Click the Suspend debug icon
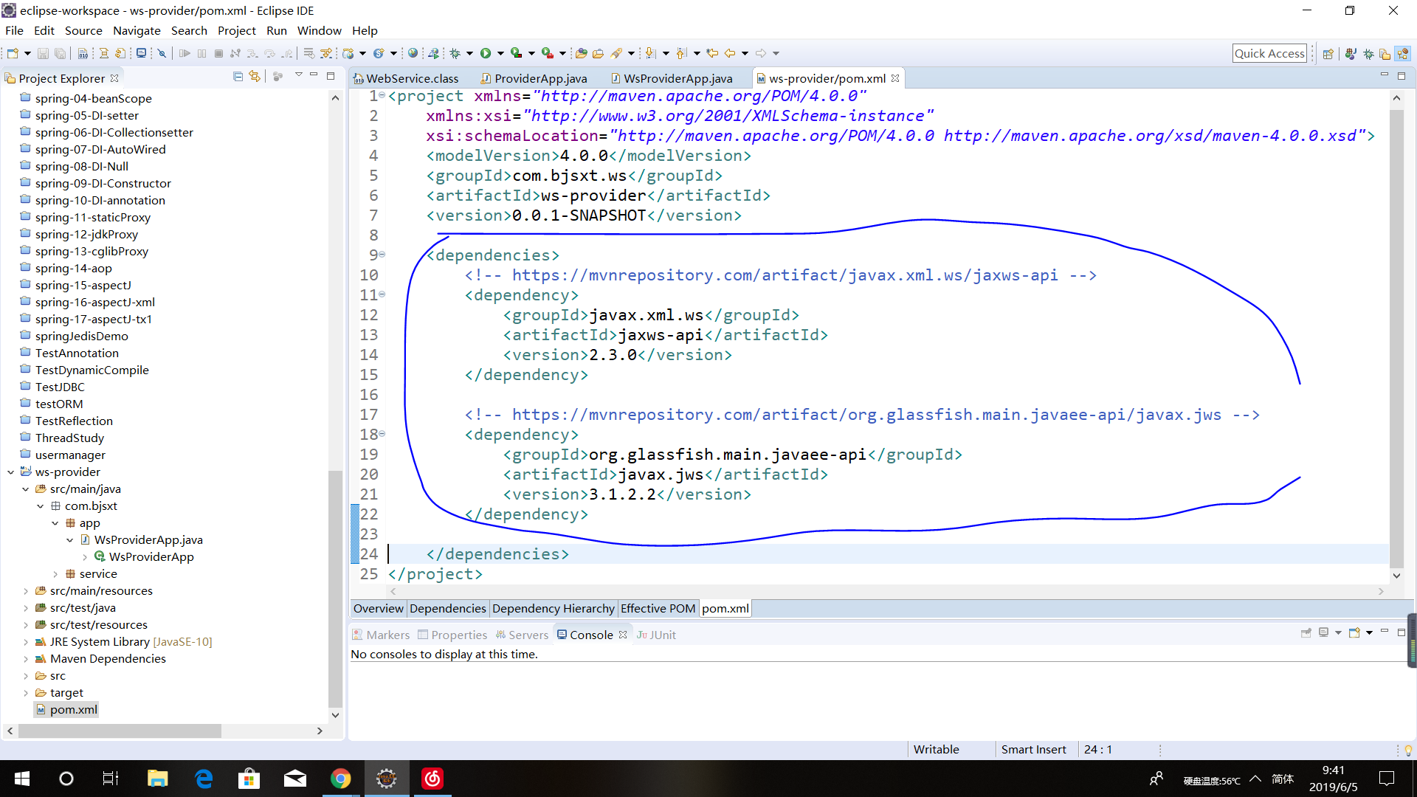 (201, 53)
